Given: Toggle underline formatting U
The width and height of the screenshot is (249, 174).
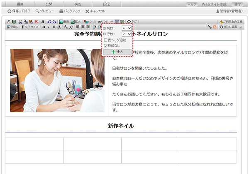Looking at the screenshot, I should [x=54, y=27].
